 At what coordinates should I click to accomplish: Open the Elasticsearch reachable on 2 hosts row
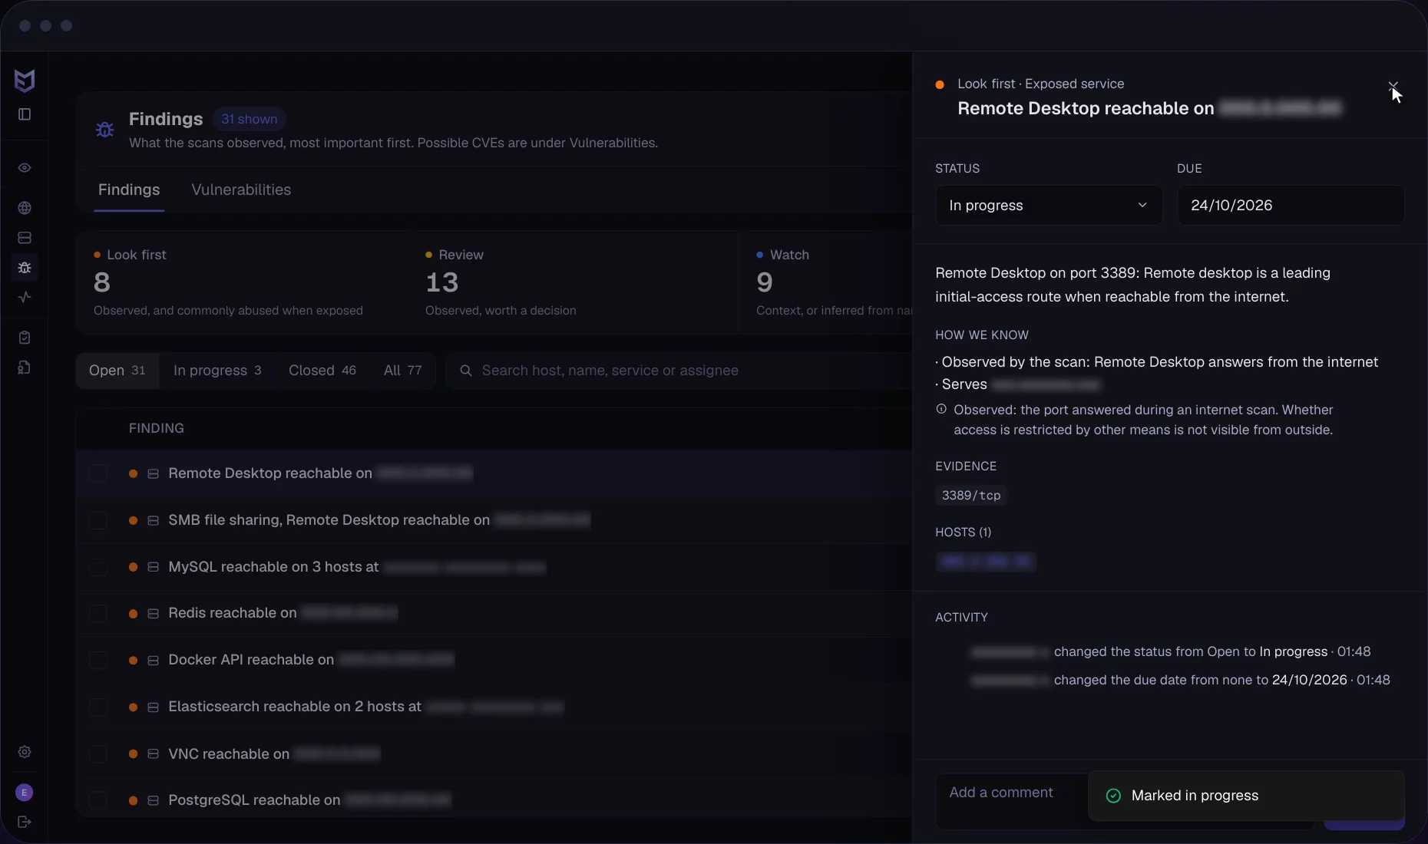coord(494,707)
